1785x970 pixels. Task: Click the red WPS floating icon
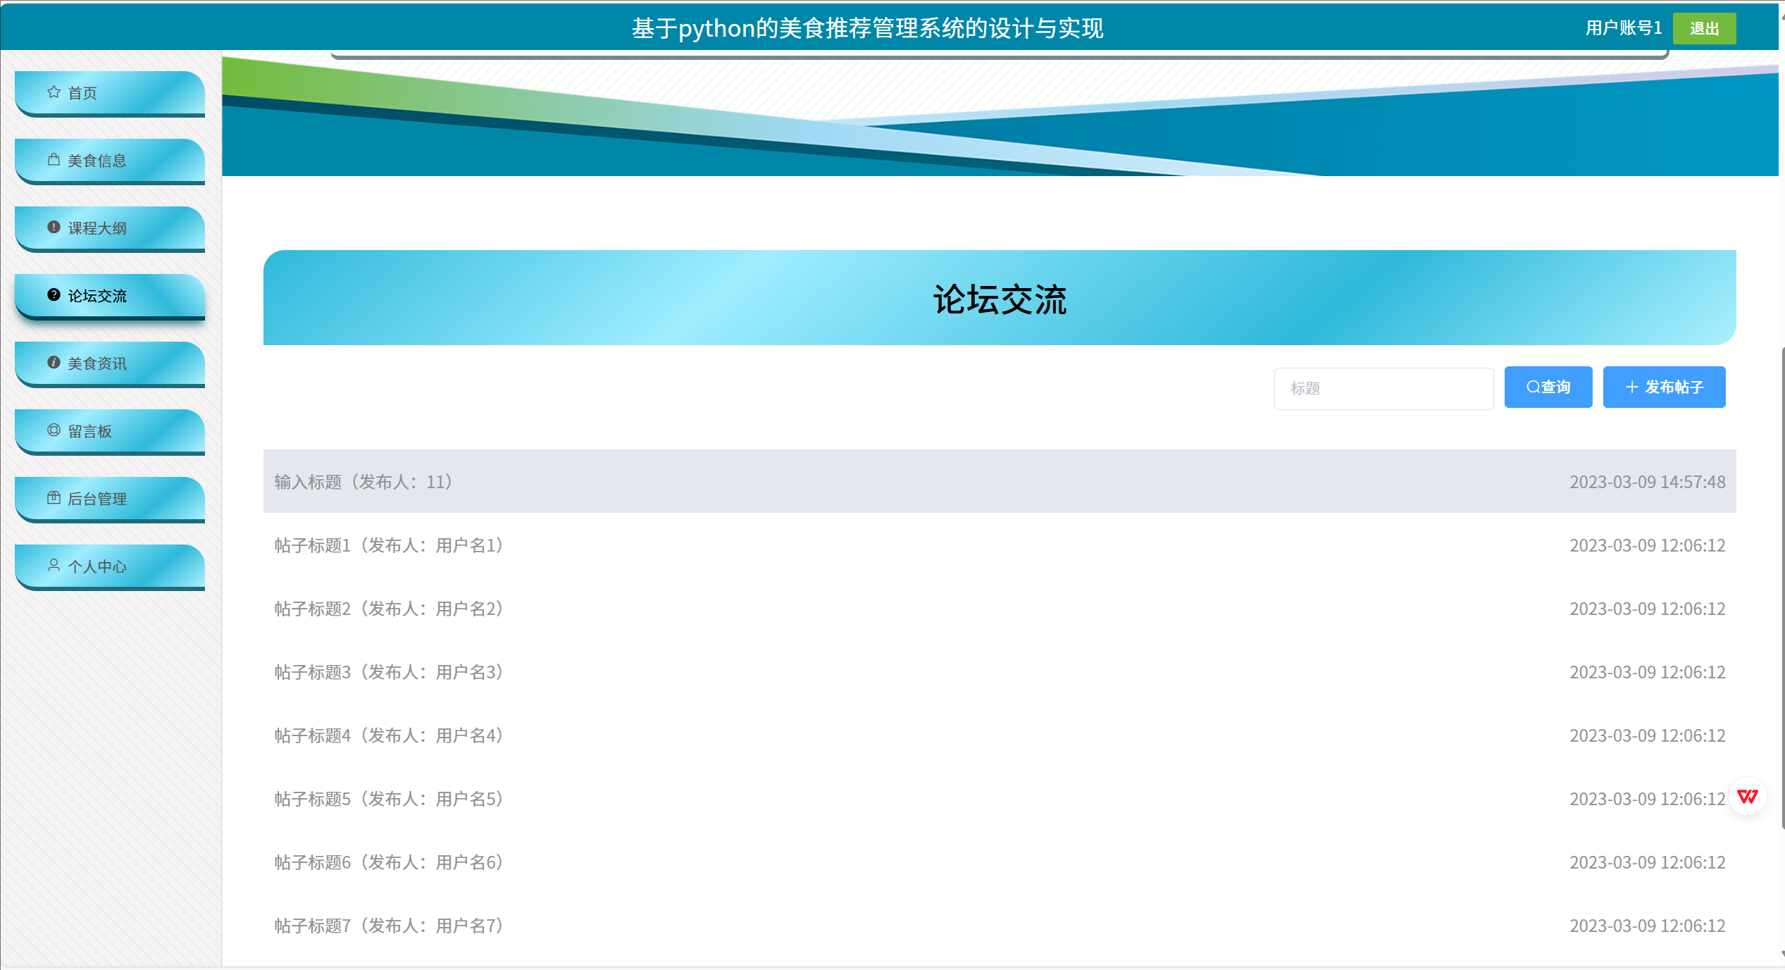pyautogui.click(x=1747, y=797)
